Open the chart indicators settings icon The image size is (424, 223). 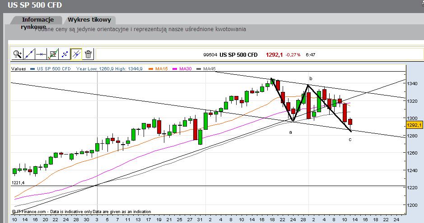click(x=53, y=54)
